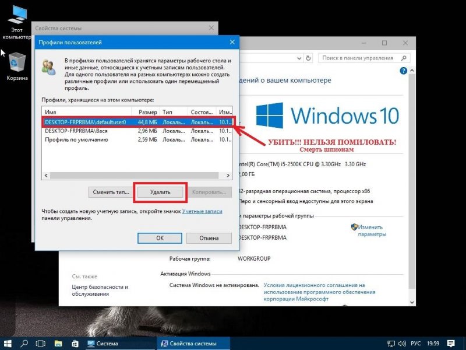The height and width of the screenshot is (350, 466).
Task: Launch File Explorer from the taskbar
Action: tap(58, 343)
